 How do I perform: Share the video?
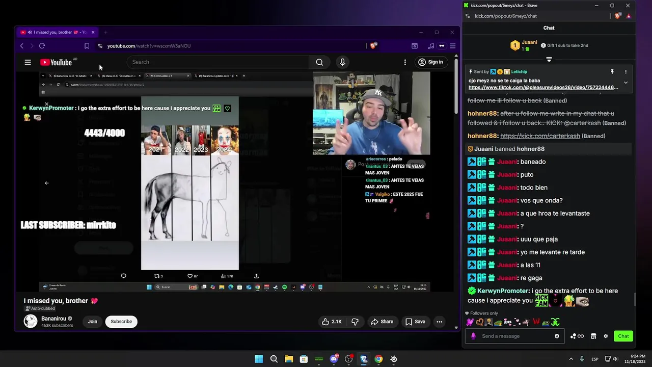tap(382, 322)
